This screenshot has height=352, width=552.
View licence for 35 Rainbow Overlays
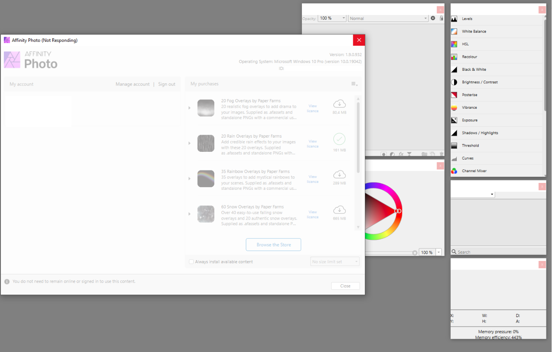(313, 179)
